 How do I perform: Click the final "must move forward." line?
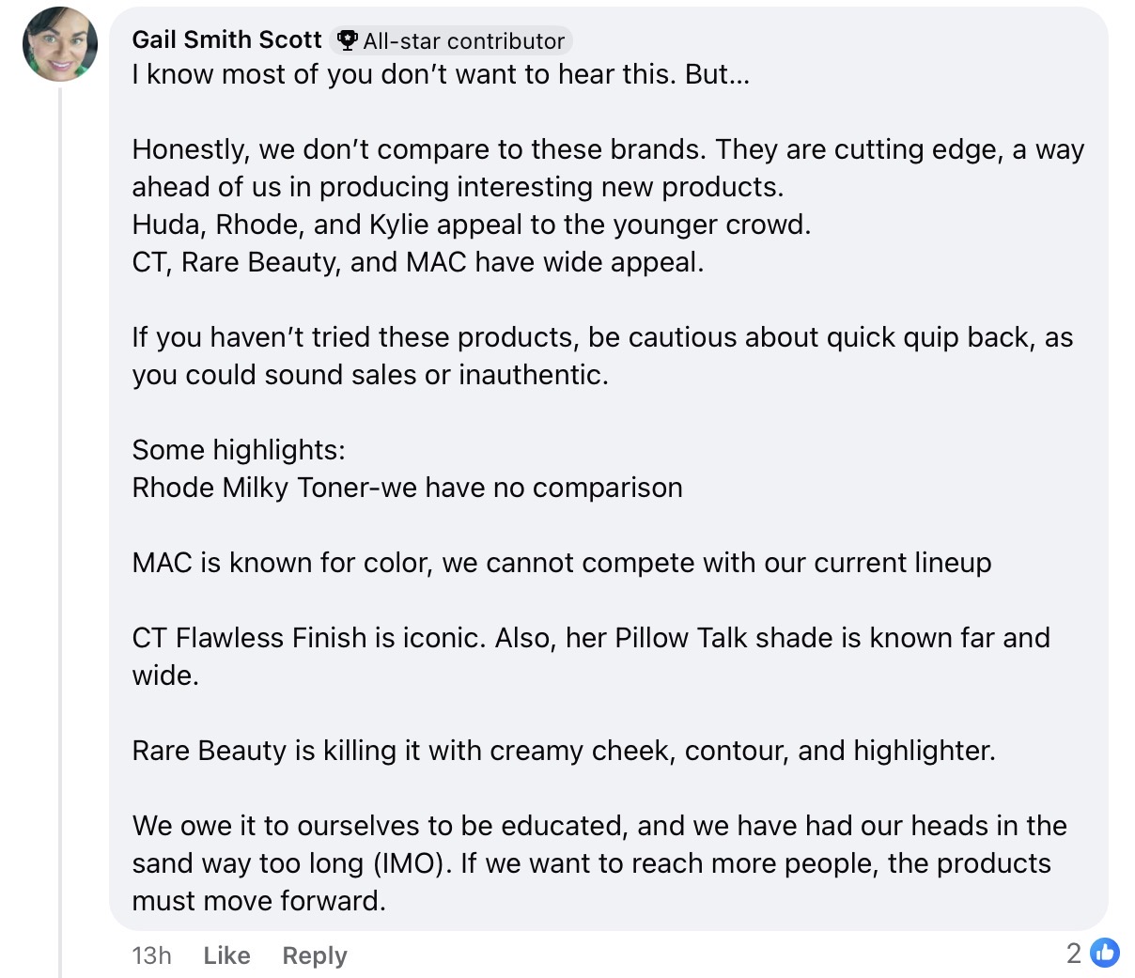(x=258, y=901)
